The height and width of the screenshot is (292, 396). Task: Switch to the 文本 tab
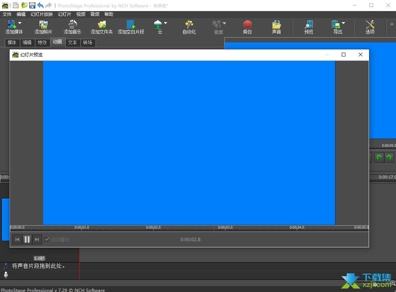pyautogui.click(x=73, y=42)
